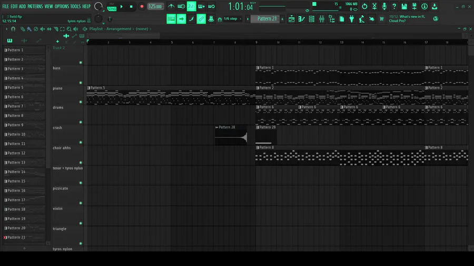This screenshot has width=474, height=266.
Task: Open the PATTERNS menu
Action: 35,6
